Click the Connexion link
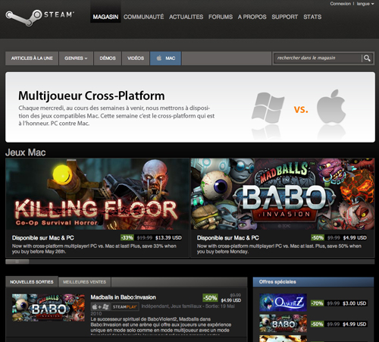 coord(340,4)
